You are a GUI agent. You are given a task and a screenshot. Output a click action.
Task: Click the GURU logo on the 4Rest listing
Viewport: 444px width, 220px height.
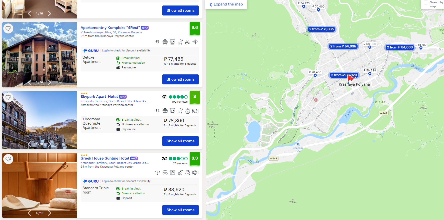[91, 51]
